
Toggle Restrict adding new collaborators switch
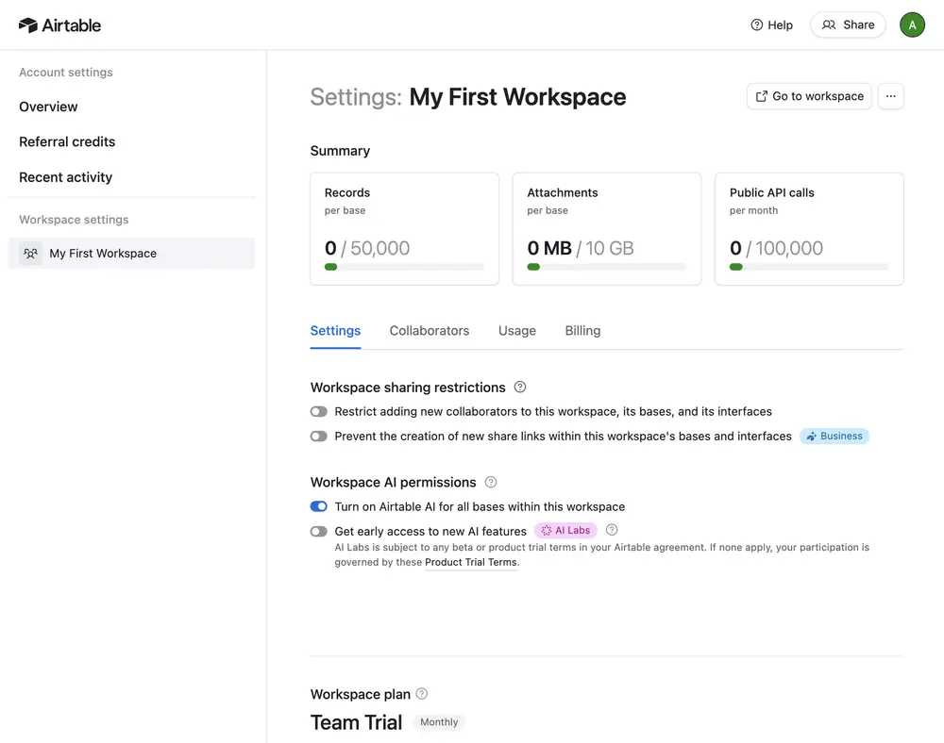[x=318, y=412]
